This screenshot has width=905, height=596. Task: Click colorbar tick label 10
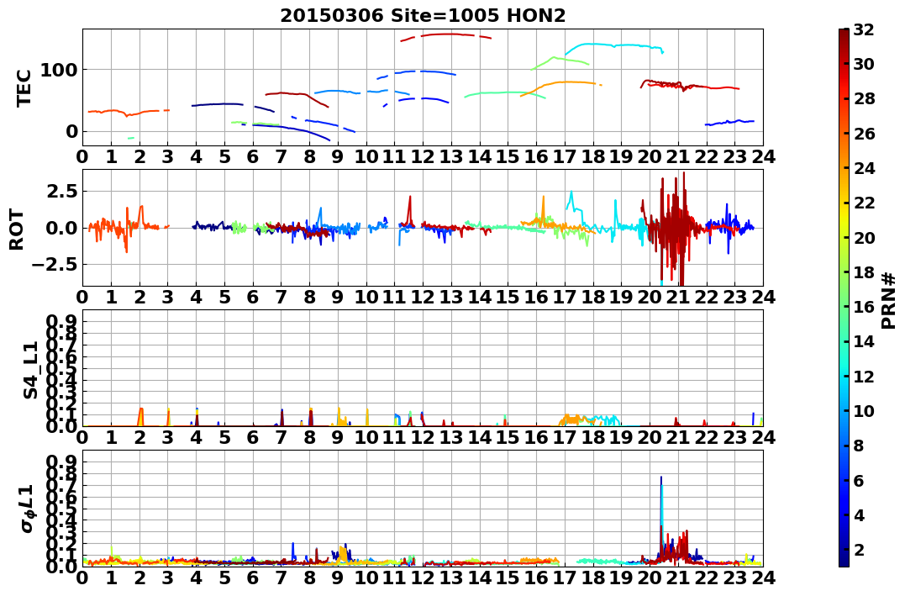click(x=864, y=410)
